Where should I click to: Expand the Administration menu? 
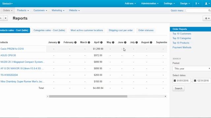(x=150, y=4)
